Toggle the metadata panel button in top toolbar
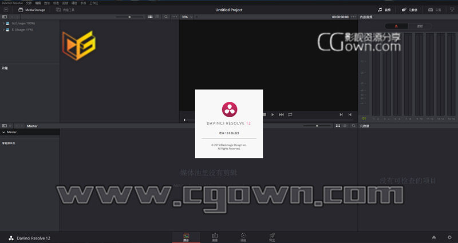Viewport: 458px width, 243px height. (x=409, y=10)
